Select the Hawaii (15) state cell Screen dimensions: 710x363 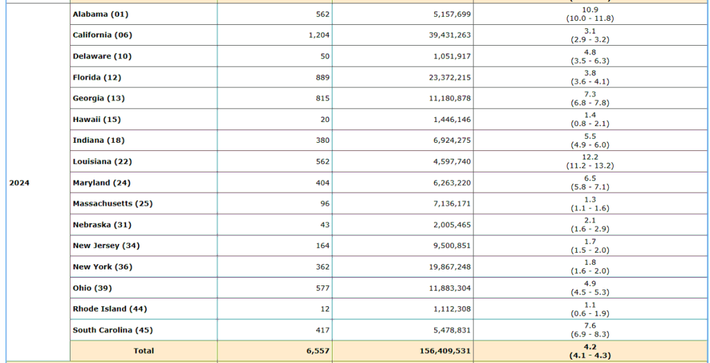pyautogui.click(x=96, y=119)
